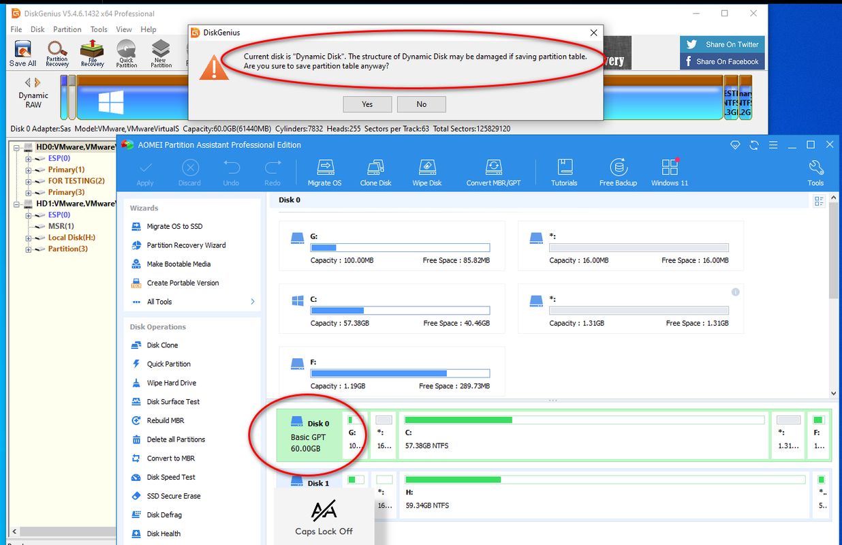Screen dimensions: 842x545
Task: Click previous disk arrow above Dynamic RAW
Action: pyautogui.click(x=28, y=82)
